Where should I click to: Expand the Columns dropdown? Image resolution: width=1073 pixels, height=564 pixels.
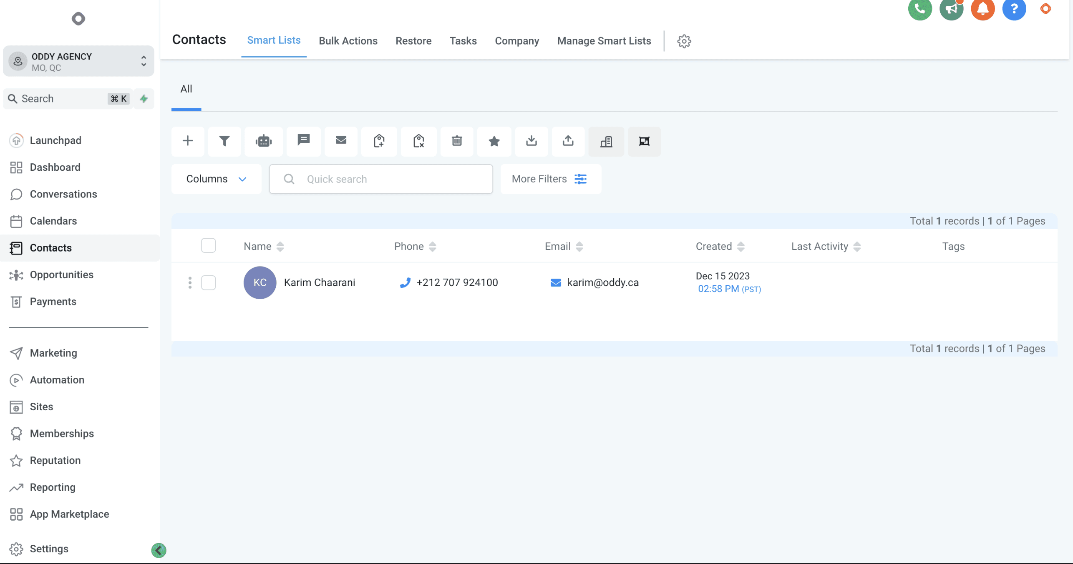(x=216, y=179)
